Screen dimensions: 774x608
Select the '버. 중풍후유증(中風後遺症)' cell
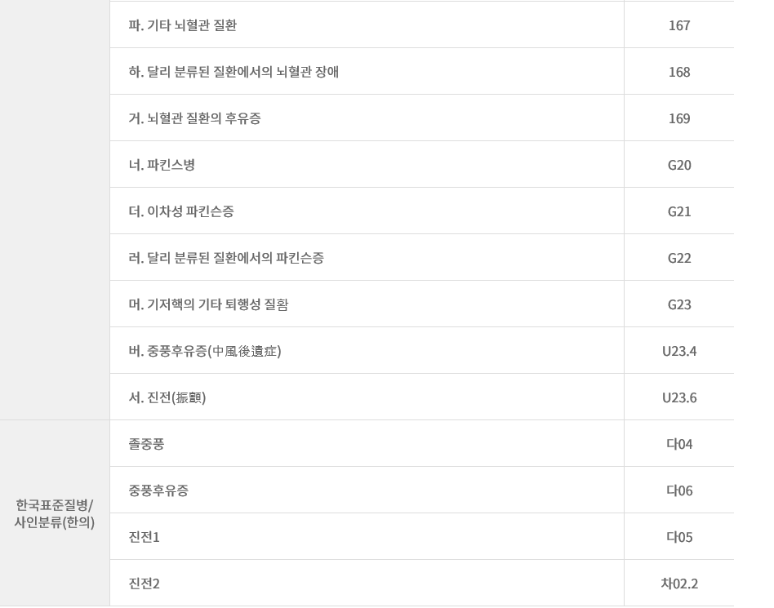(x=205, y=351)
